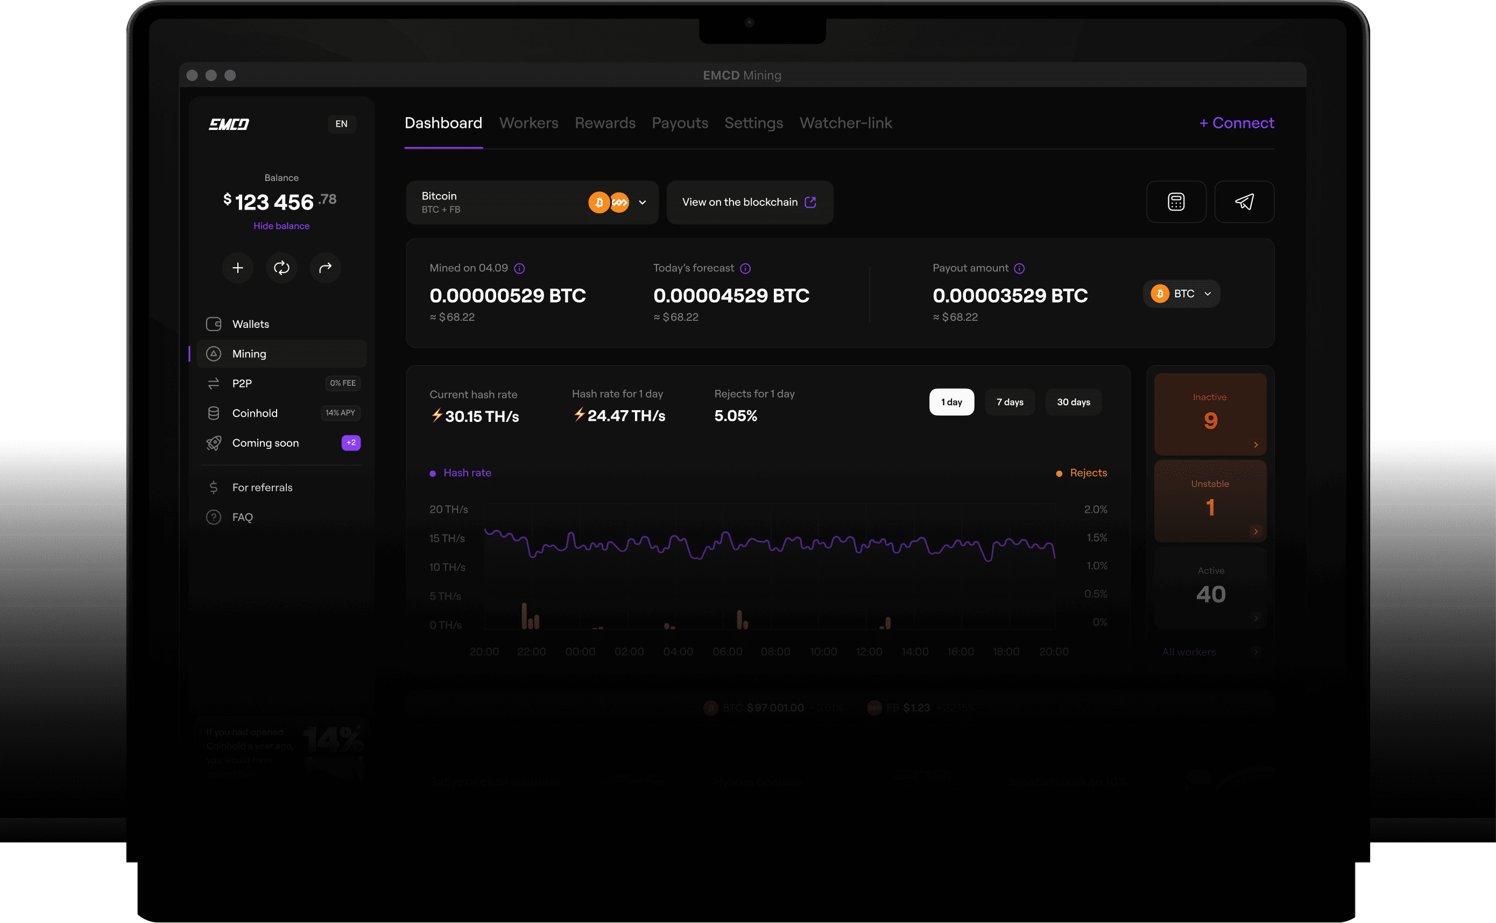Open the calculator icon button
Viewport: 1496px width, 923px height.
1176,202
